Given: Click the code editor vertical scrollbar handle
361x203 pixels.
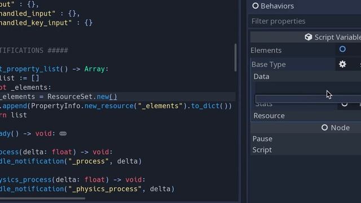Looking at the screenshot, I should [x=235, y=58].
